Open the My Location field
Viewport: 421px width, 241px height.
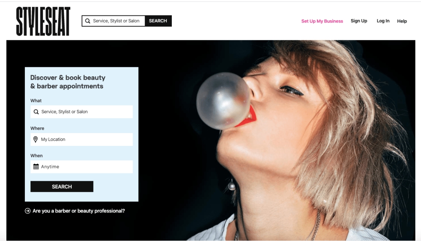point(82,139)
